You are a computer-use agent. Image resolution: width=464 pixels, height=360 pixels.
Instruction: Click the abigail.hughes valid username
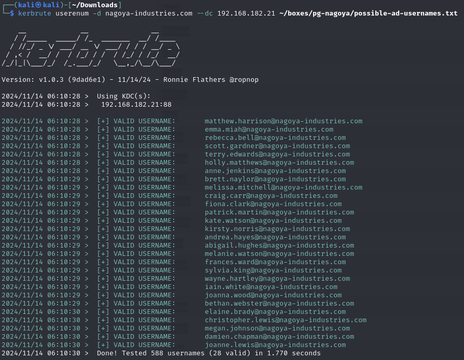(279, 245)
